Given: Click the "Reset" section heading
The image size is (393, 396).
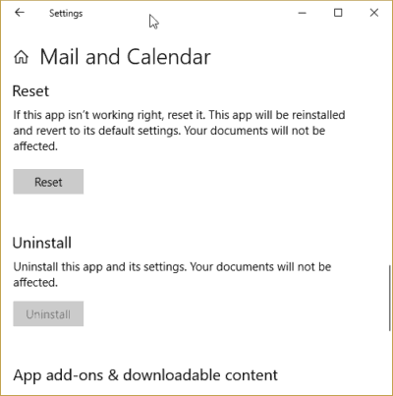Looking at the screenshot, I should coord(30,91).
